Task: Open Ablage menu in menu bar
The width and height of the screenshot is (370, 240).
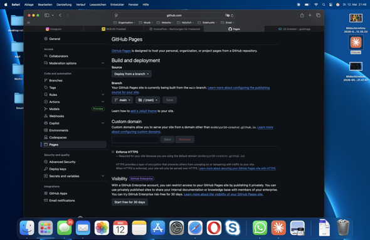Action: pyautogui.click(x=29, y=4)
